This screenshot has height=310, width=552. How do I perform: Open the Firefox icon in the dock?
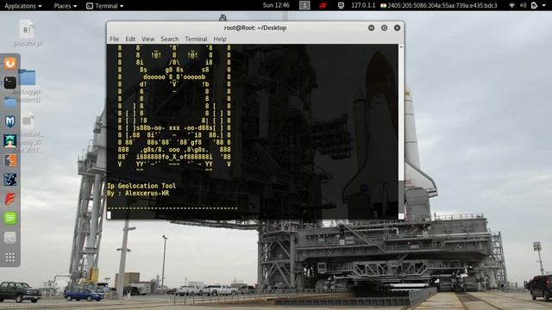coord(9,63)
